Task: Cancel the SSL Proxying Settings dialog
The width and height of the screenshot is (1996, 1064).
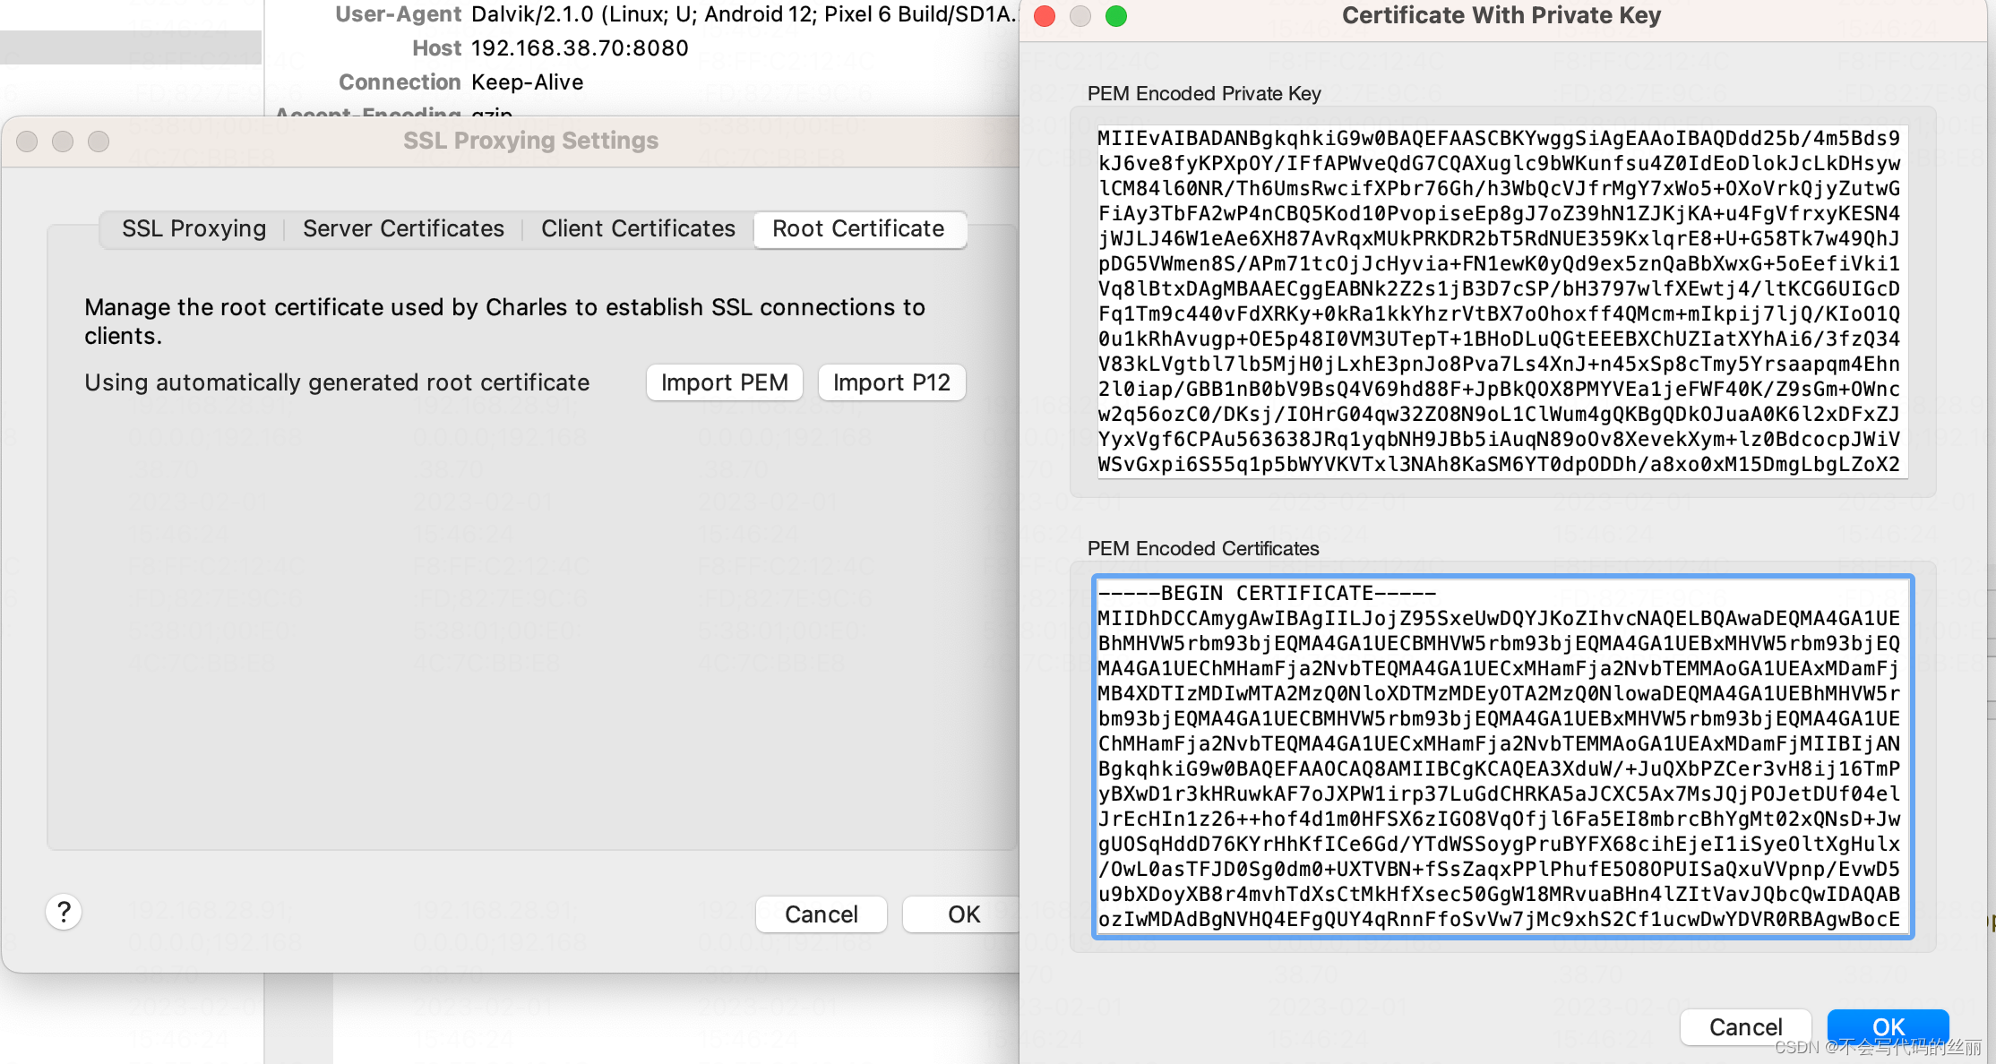Action: click(822, 914)
